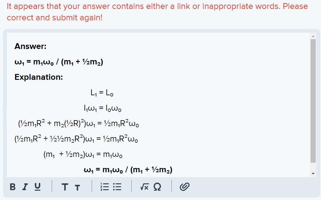
Task: Open the Omega special symbols picker
Action: pyautogui.click(x=157, y=187)
